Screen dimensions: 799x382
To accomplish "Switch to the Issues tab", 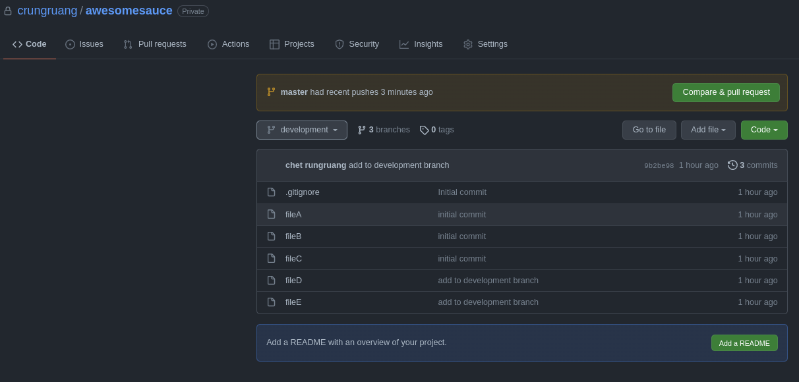I will pos(84,44).
